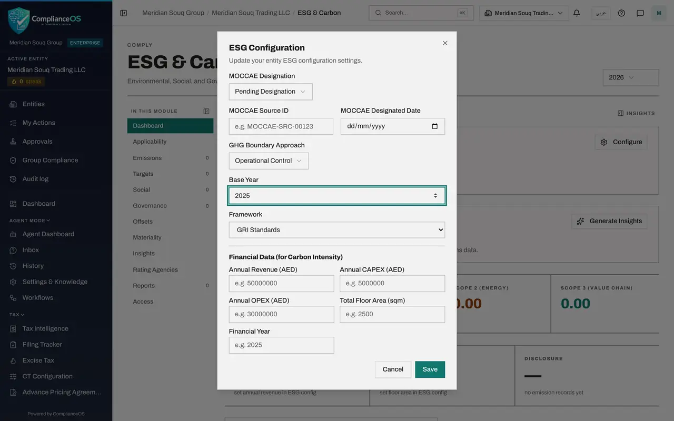Toggle the module panel collapse icon
The image size is (674, 421).
(x=206, y=111)
